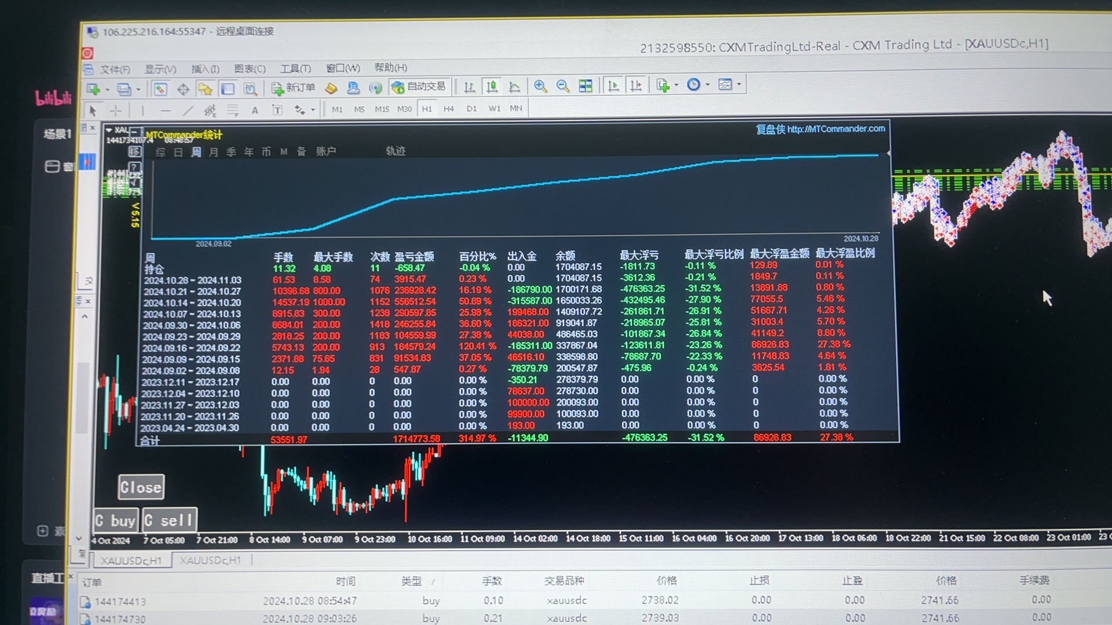
Task: Switch chart to H4 timeframe
Action: tap(449, 108)
